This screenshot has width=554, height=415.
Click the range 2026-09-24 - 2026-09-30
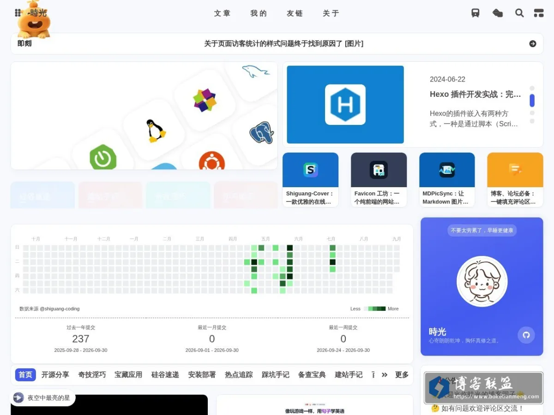click(x=343, y=350)
